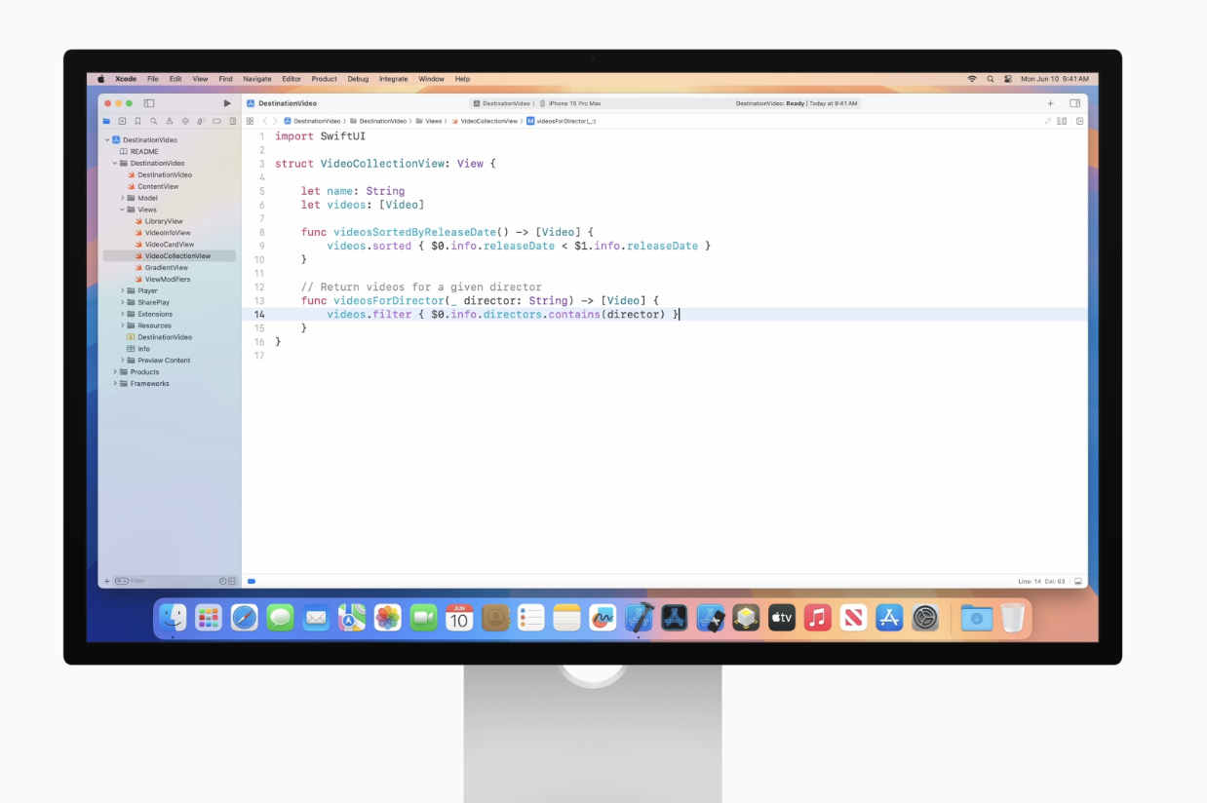Open VideoCardView file in navigator
The height and width of the screenshot is (803, 1207).
(x=169, y=245)
